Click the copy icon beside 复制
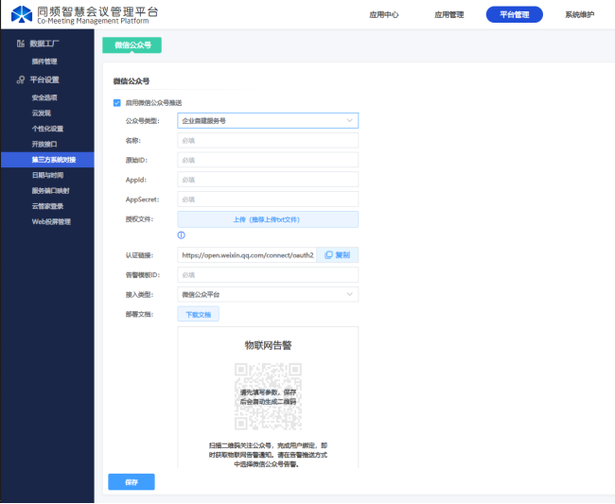Viewport: 615px width, 504px height. pyautogui.click(x=328, y=255)
